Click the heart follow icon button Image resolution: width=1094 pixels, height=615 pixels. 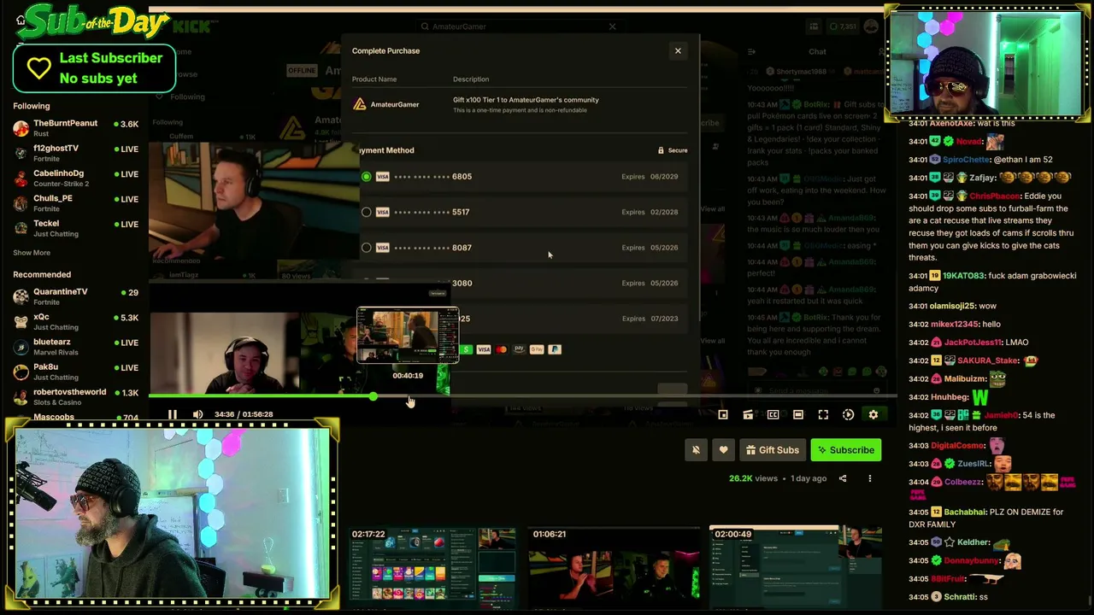(x=723, y=450)
